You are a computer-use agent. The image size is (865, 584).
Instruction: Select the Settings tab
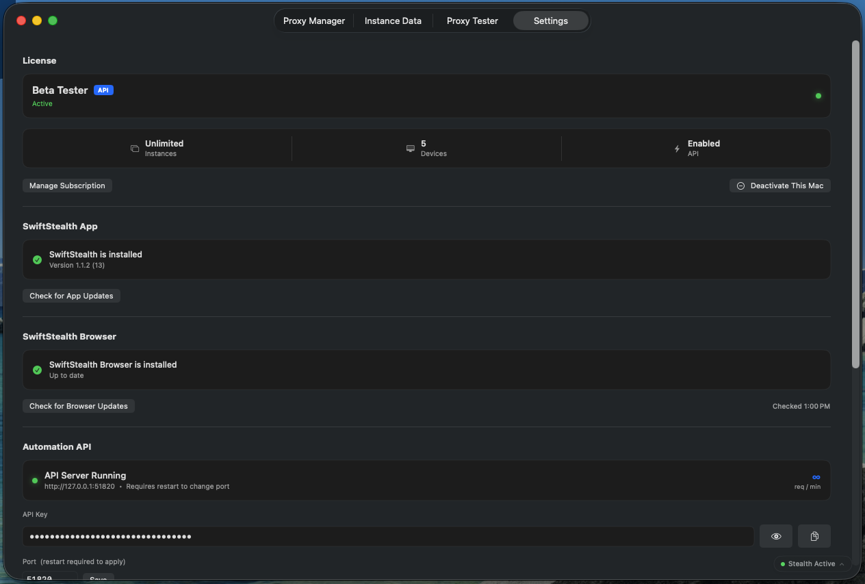[x=551, y=21]
